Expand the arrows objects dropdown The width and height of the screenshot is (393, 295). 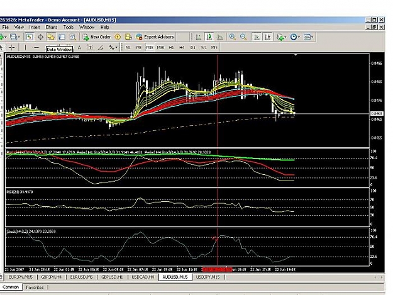[113, 47]
